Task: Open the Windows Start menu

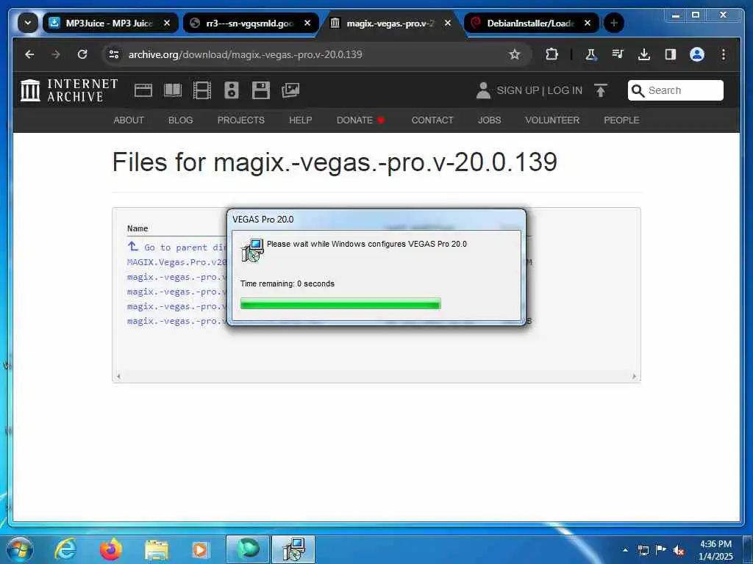Action: (20, 549)
